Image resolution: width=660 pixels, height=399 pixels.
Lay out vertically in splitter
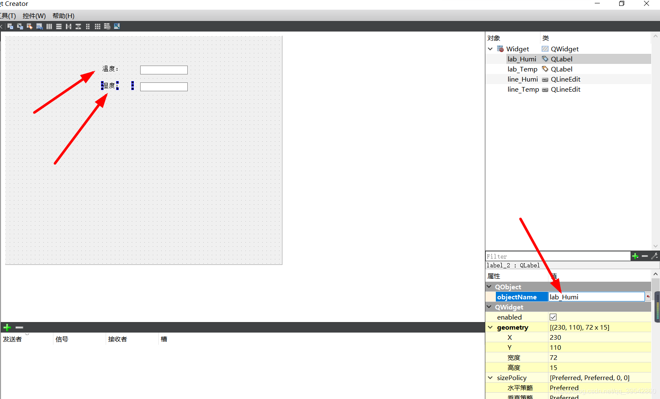coord(78,26)
